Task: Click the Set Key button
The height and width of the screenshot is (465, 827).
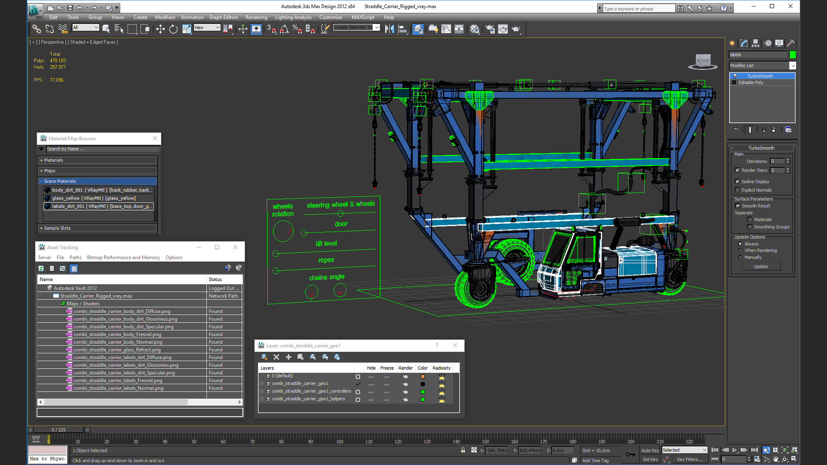Action: click(x=650, y=459)
